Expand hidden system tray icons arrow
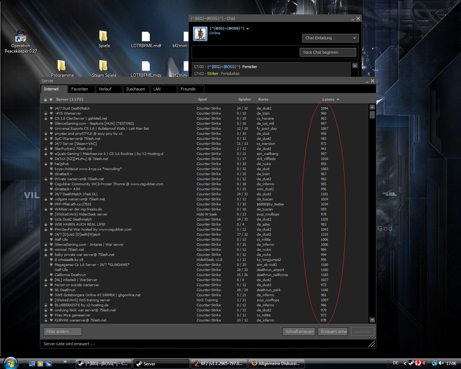Screen dimensions: 461x369 pos(405,363)
